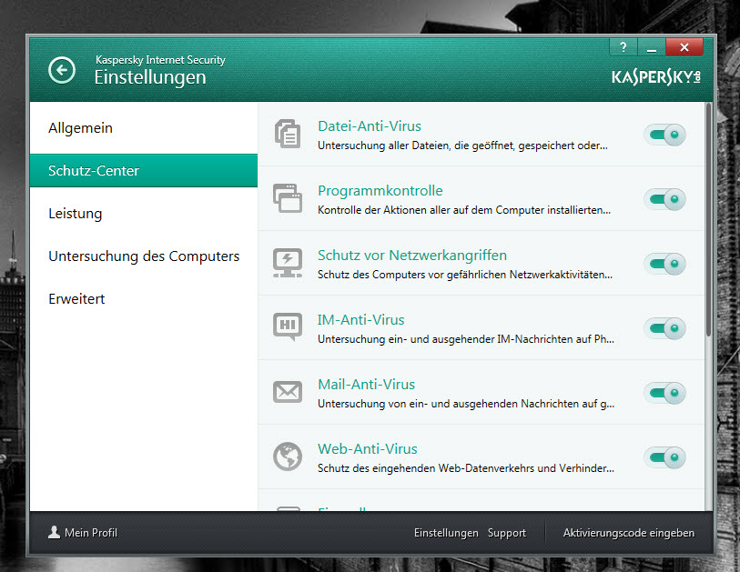Click the Kaspersky Lab logo

tap(656, 77)
